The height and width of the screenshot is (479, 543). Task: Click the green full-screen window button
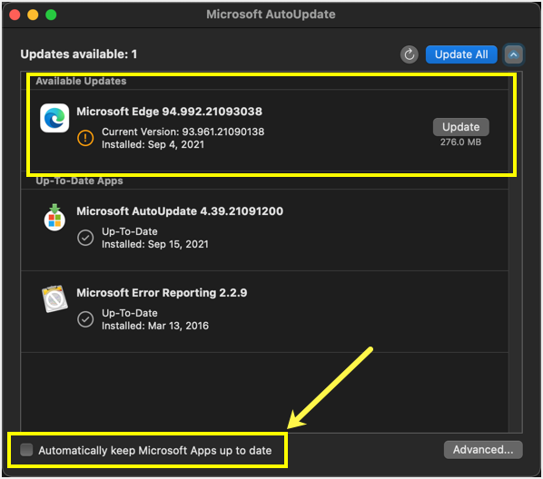pos(51,15)
